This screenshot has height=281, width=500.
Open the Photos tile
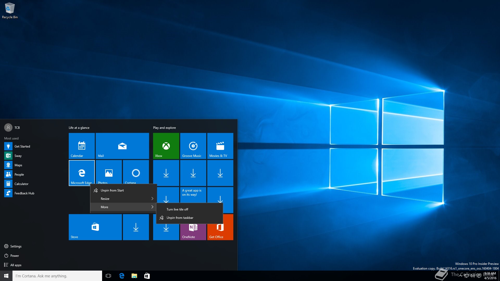click(x=109, y=172)
